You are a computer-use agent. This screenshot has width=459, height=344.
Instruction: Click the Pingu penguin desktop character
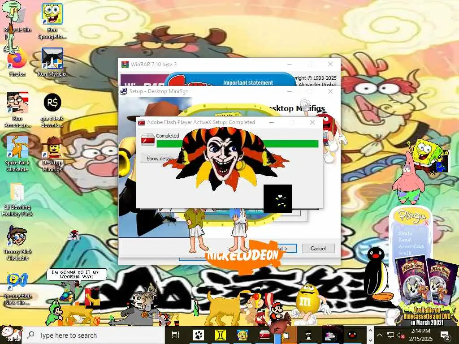pyautogui.click(x=377, y=274)
